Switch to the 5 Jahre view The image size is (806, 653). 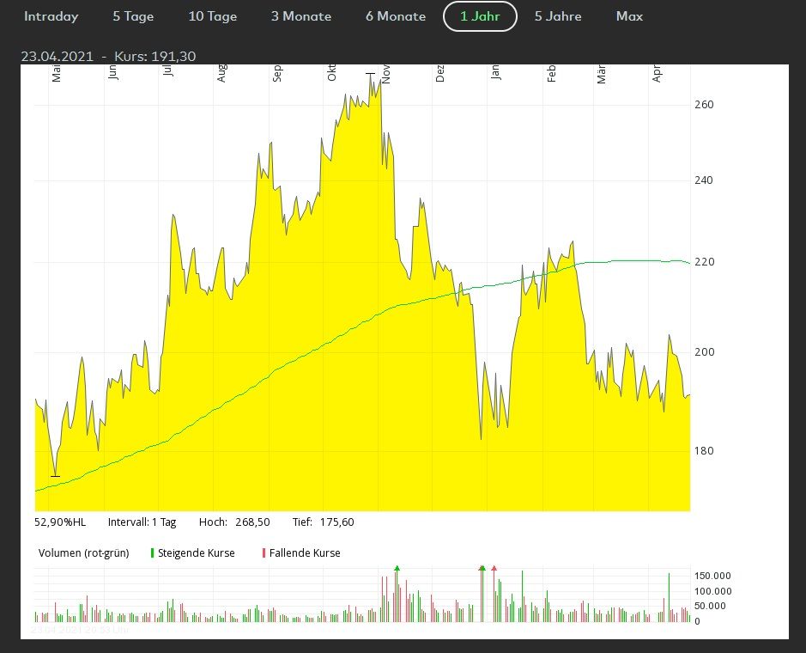pyautogui.click(x=558, y=16)
